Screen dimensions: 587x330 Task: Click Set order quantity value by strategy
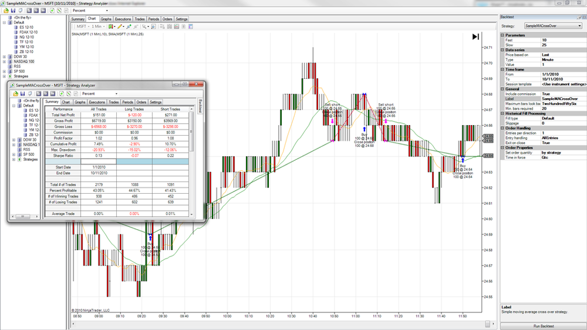point(564,153)
